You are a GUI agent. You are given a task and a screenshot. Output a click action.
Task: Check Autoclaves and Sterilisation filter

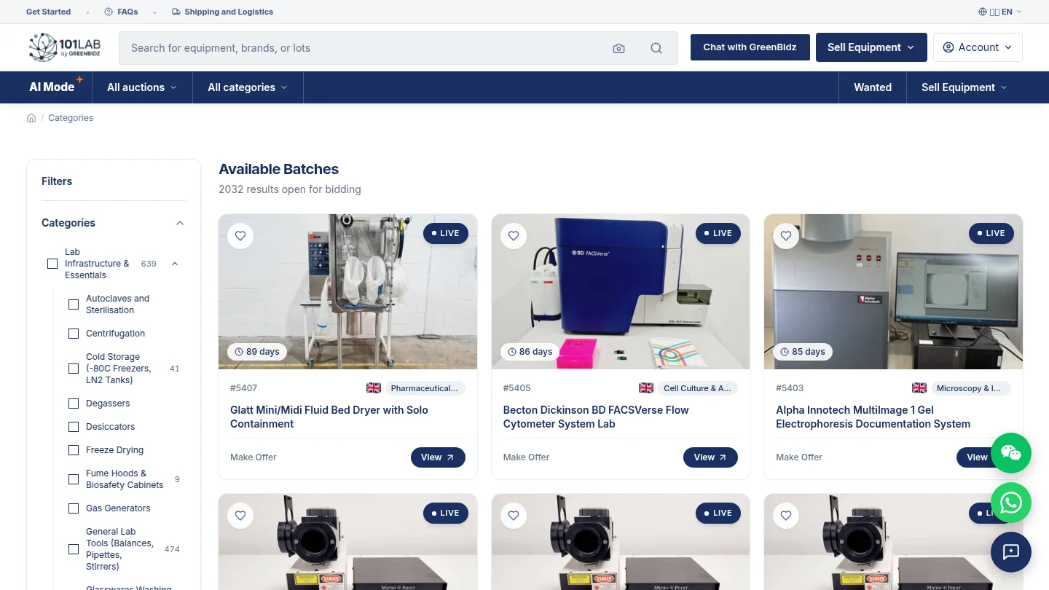(74, 304)
